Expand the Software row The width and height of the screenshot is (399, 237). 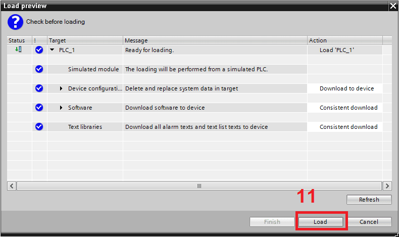tap(61, 108)
